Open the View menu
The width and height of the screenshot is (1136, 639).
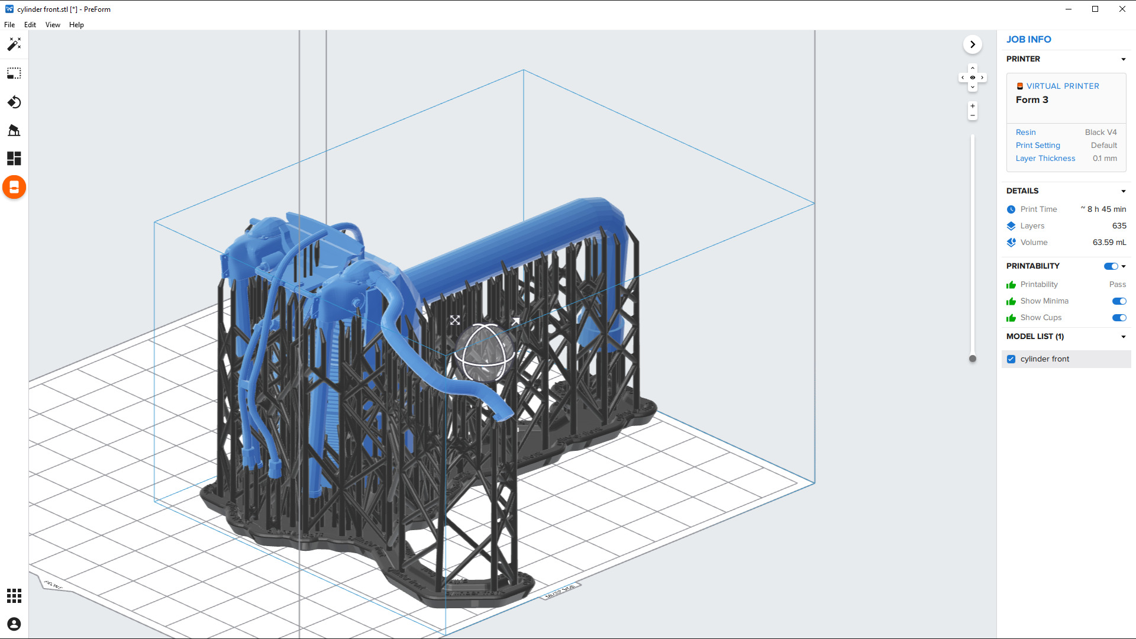tap(53, 25)
